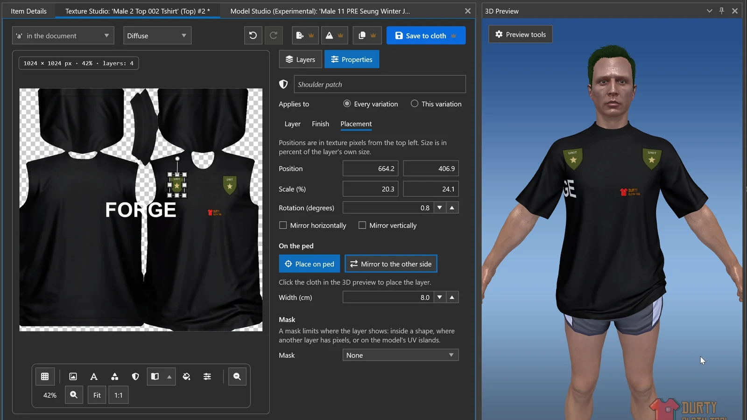The width and height of the screenshot is (747, 420).
Task: Click the copy pages premium icon
Action: click(367, 35)
